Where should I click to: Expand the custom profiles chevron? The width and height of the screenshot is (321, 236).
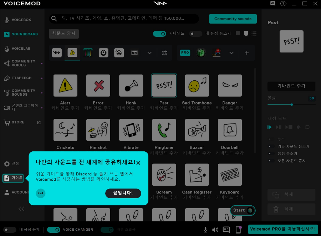click(231, 53)
